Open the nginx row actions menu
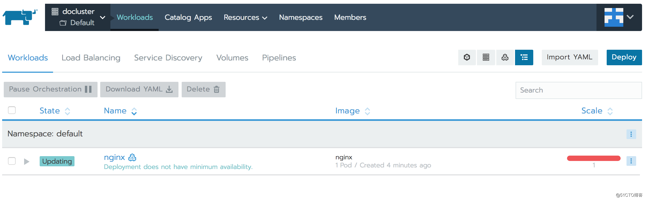Screen dimensions: 645x200 click(x=631, y=161)
